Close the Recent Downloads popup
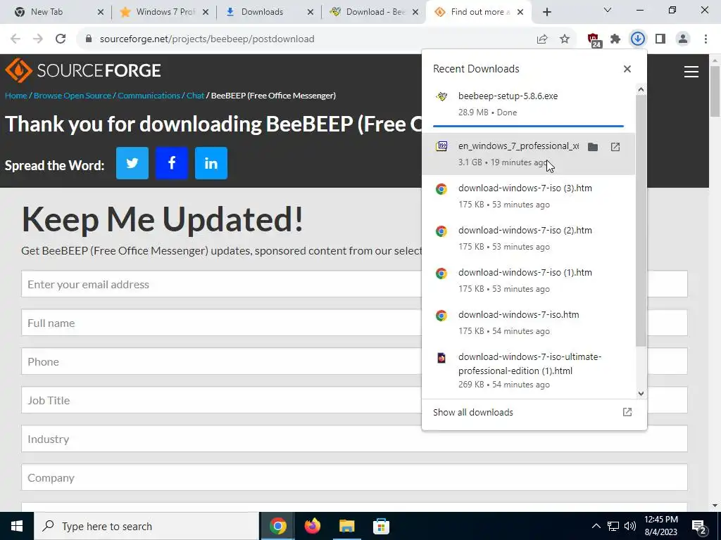Image resolution: width=721 pixels, height=540 pixels. coord(627,69)
